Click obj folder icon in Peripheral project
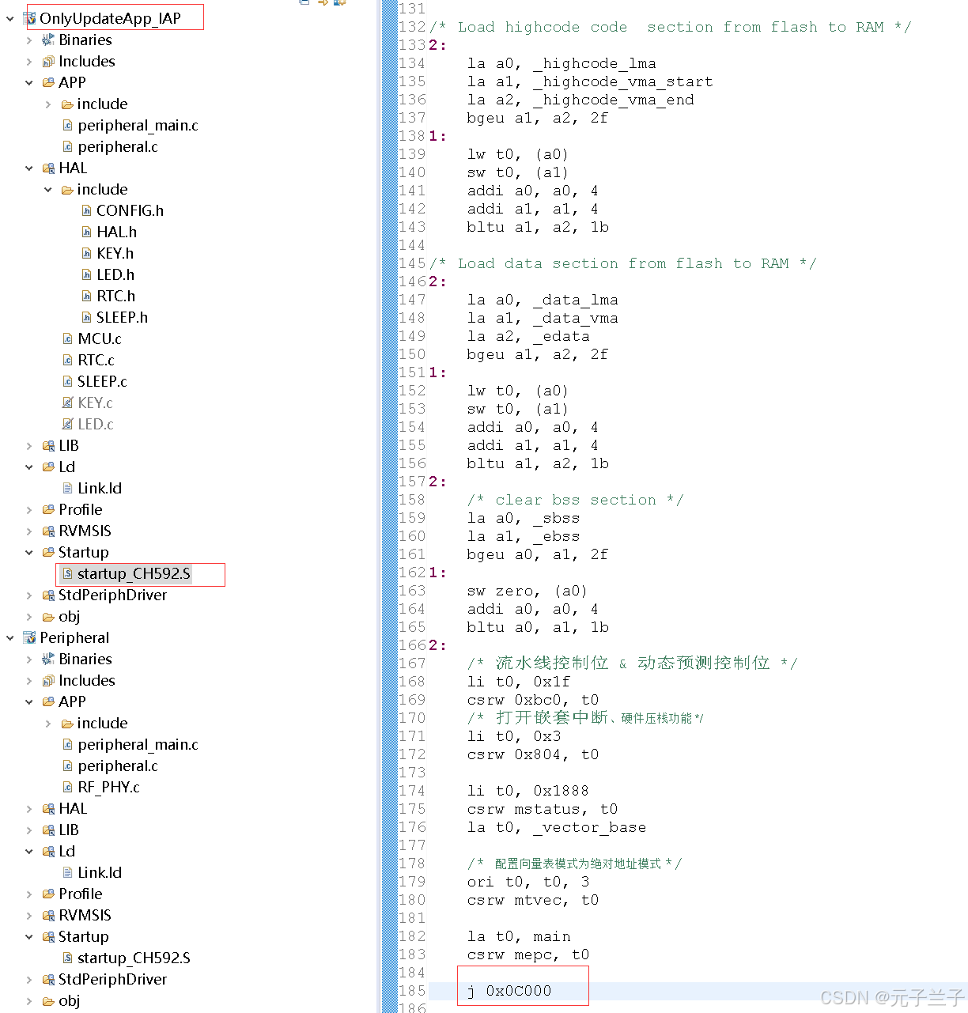 click(x=48, y=1000)
